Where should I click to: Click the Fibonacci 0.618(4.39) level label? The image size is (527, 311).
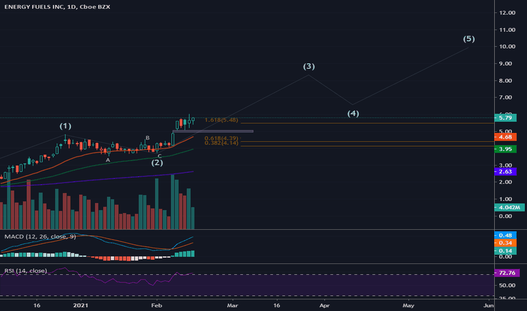pyautogui.click(x=221, y=138)
